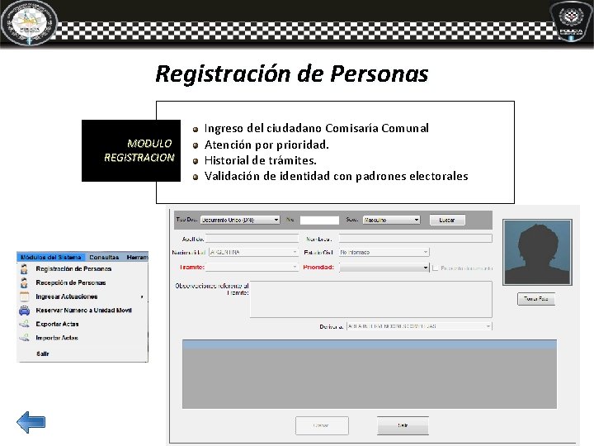
Task: Click the text 'Atención por prioridad.'
Action: point(266,145)
